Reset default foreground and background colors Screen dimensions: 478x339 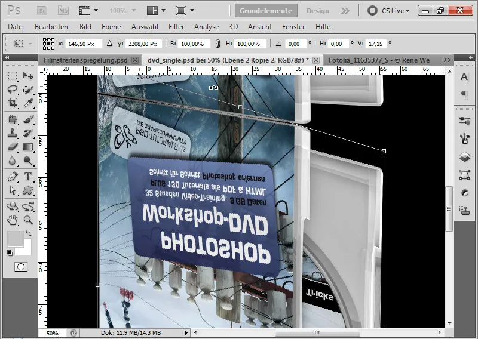click(x=10, y=253)
